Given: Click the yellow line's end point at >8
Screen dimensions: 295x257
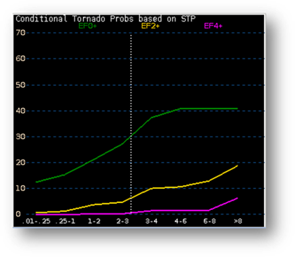Looking at the screenshot, I should tap(237, 166).
